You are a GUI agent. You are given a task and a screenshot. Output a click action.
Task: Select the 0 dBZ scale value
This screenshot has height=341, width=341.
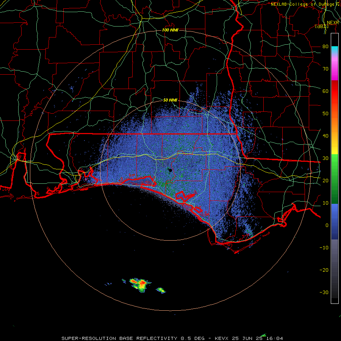[327, 225]
